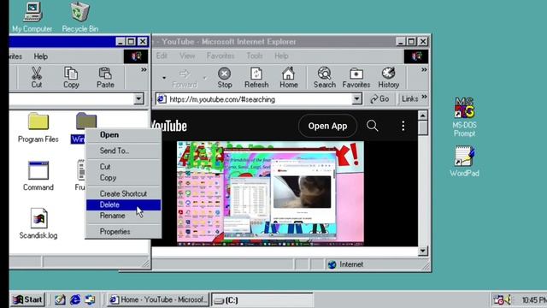Click the Paste toolbar icon in Explorer window
Viewport: 547px width, 308px height.
point(105,78)
